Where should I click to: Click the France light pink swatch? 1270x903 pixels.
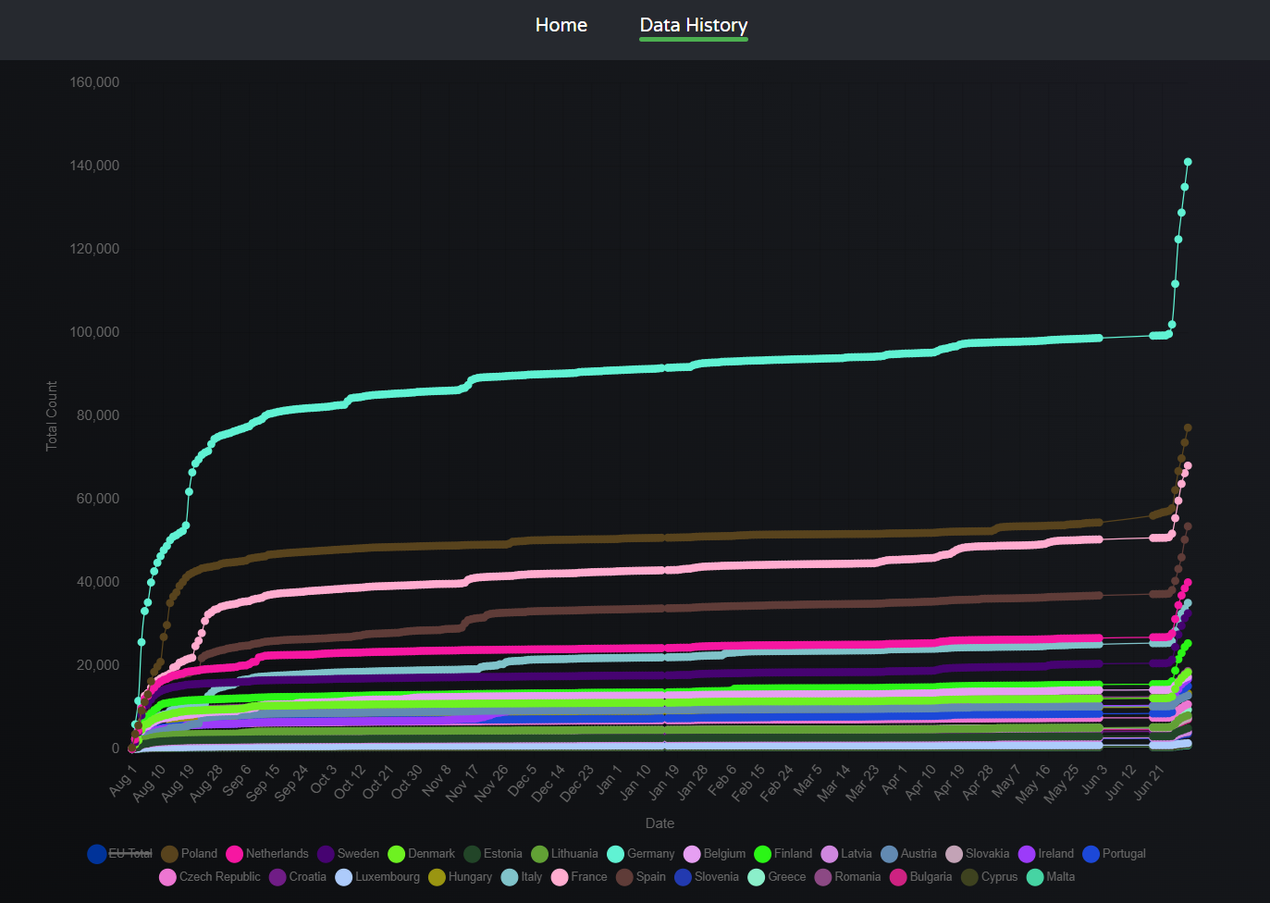559,877
